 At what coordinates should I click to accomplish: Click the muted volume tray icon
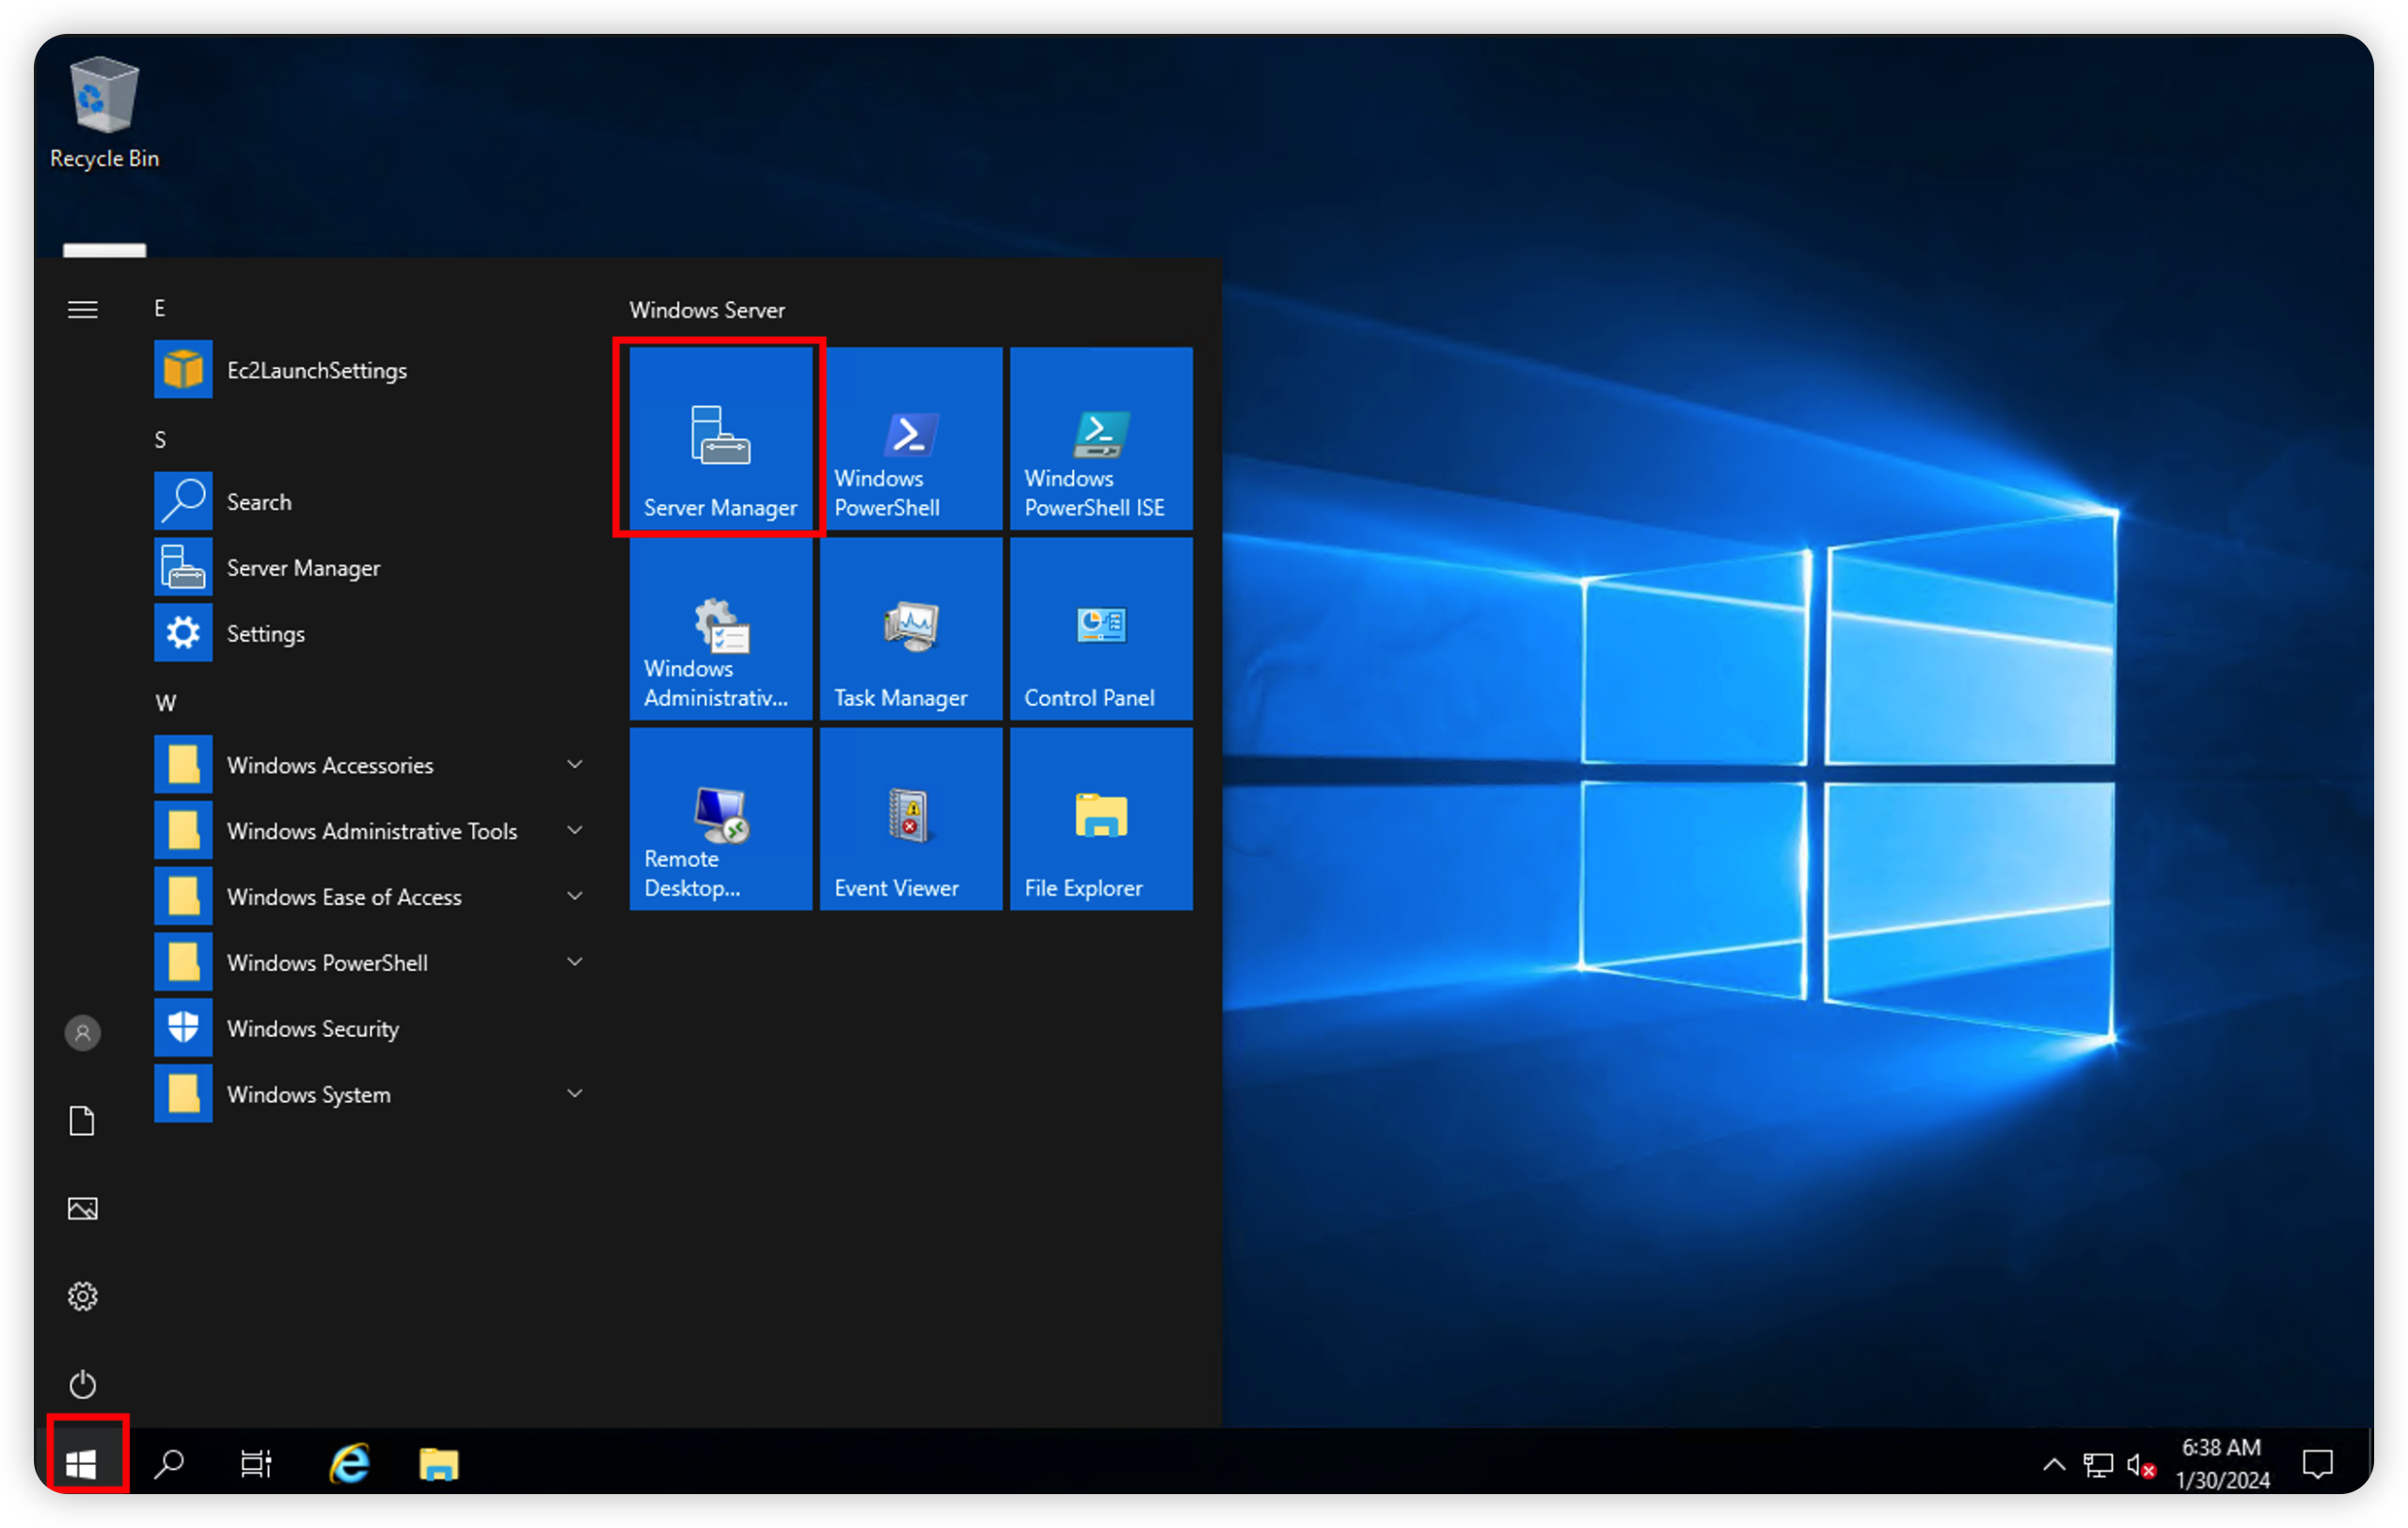pos(2140,1465)
